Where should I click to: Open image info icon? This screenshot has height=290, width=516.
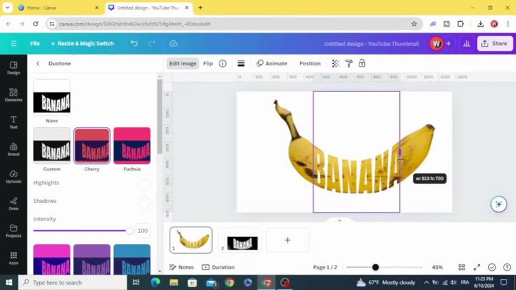(x=223, y=63)
